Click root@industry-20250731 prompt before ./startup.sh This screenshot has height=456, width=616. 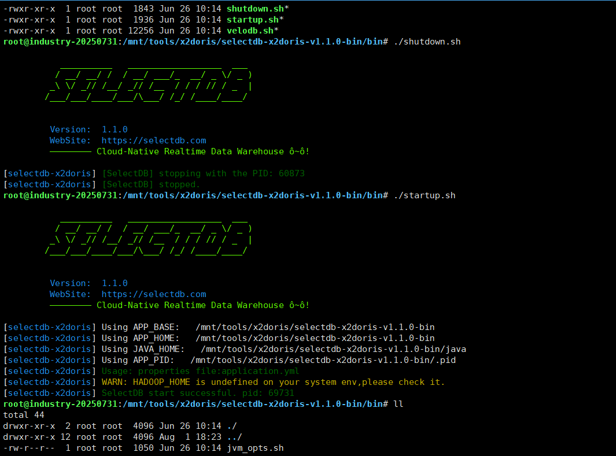pyautogui.click(x=60, y=195)
